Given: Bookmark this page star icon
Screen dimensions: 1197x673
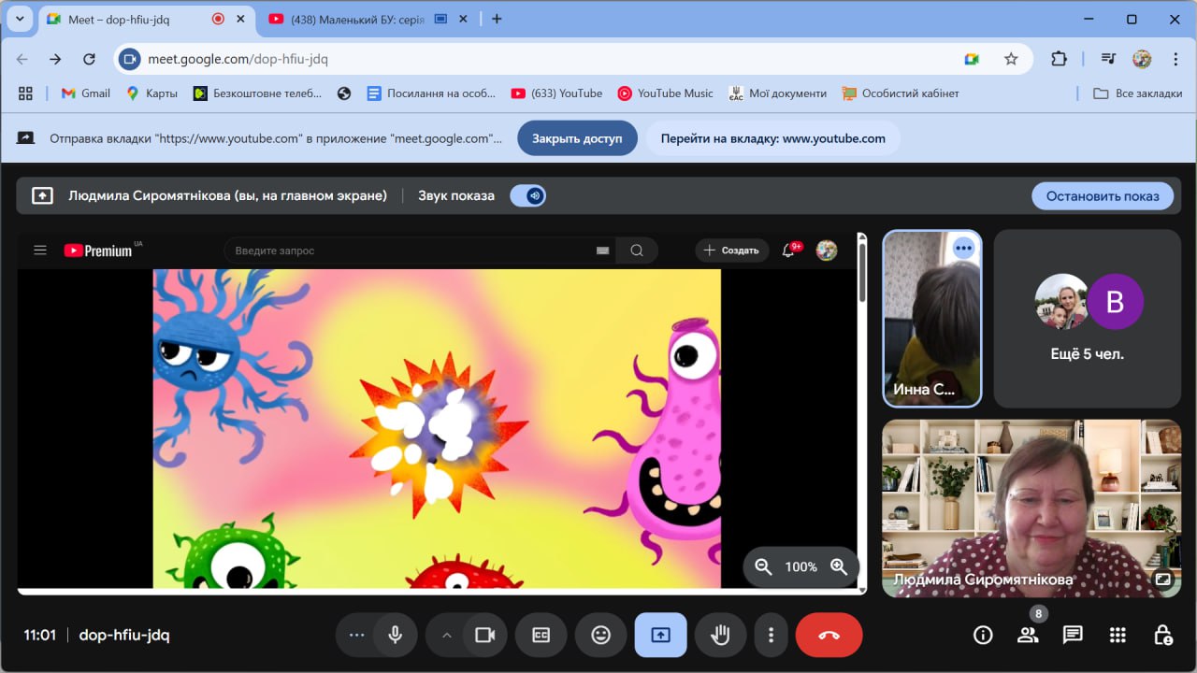Looking at the screenshot, I should point(1011,59).
